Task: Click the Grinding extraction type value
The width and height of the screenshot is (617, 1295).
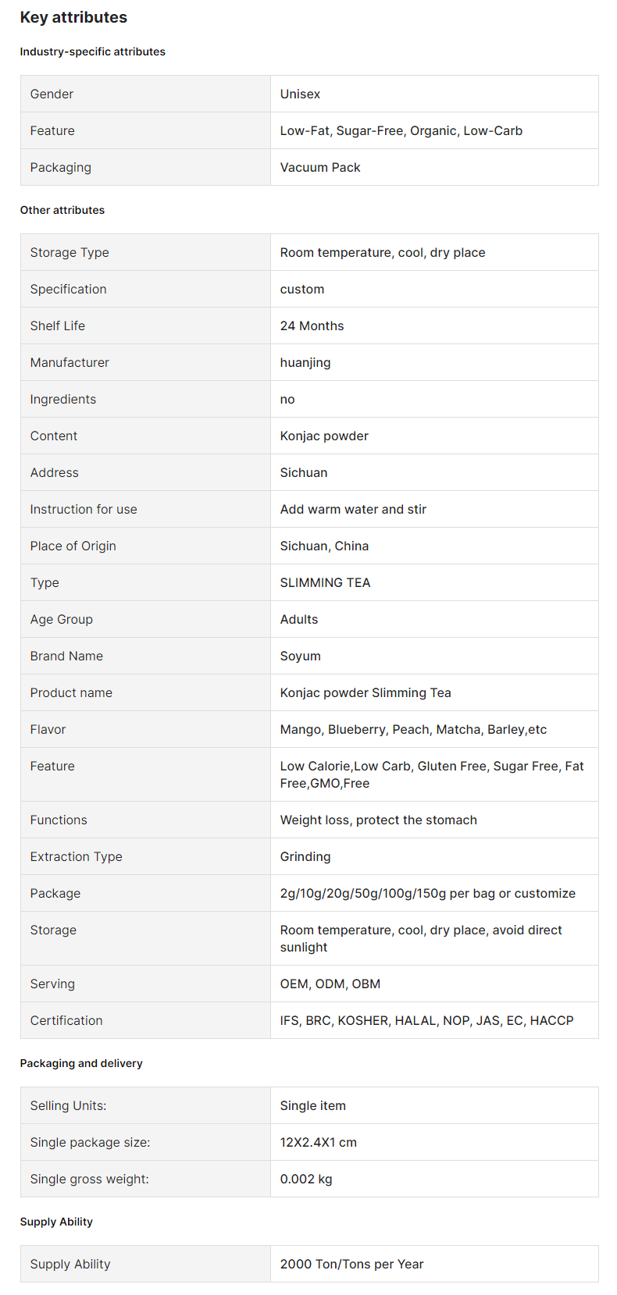Action: tap(305, 856)
